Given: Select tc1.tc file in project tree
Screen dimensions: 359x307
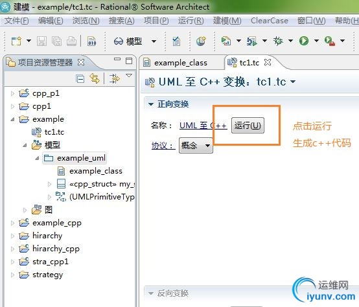Looking at the screenshot, I should pos(54,132).
